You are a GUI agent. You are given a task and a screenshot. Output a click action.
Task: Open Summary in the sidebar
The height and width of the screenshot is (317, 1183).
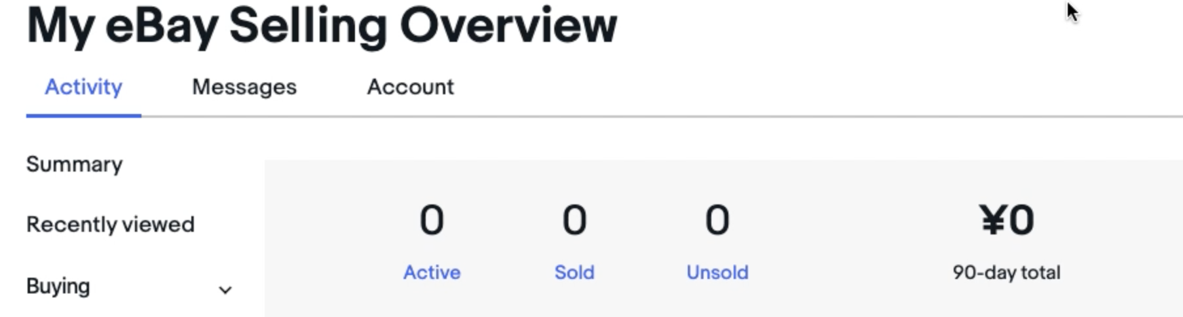(74, 164)
